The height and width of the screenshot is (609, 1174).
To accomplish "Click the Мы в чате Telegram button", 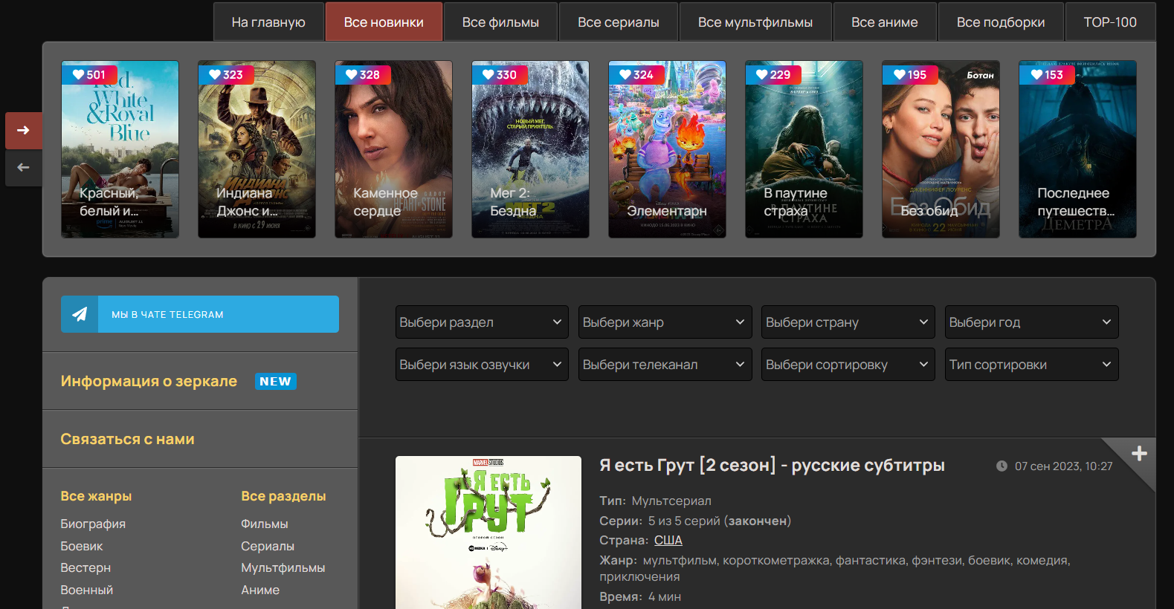I will (x=200, y=314).
